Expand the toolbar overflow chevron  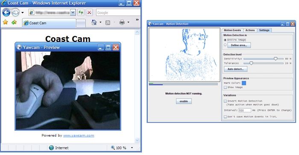pyautogui.click(x=137, y=20)
